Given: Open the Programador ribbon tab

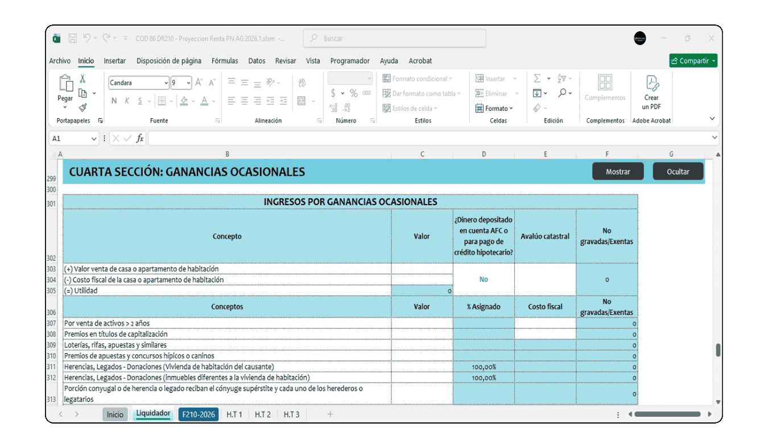Looking at the screenshot, I should tap(349, 61).
